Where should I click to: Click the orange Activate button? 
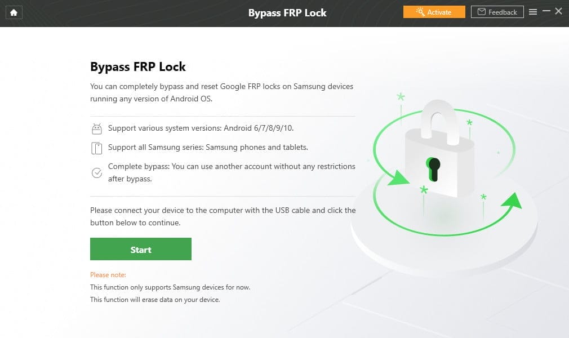pyautogui.click(x=434, y=12)
